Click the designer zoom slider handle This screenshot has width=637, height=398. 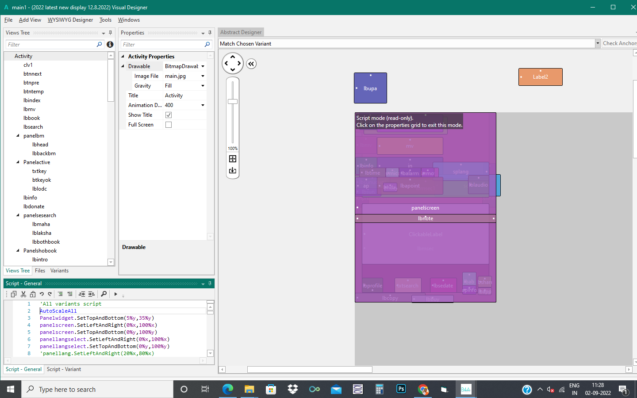click(233, 102)
